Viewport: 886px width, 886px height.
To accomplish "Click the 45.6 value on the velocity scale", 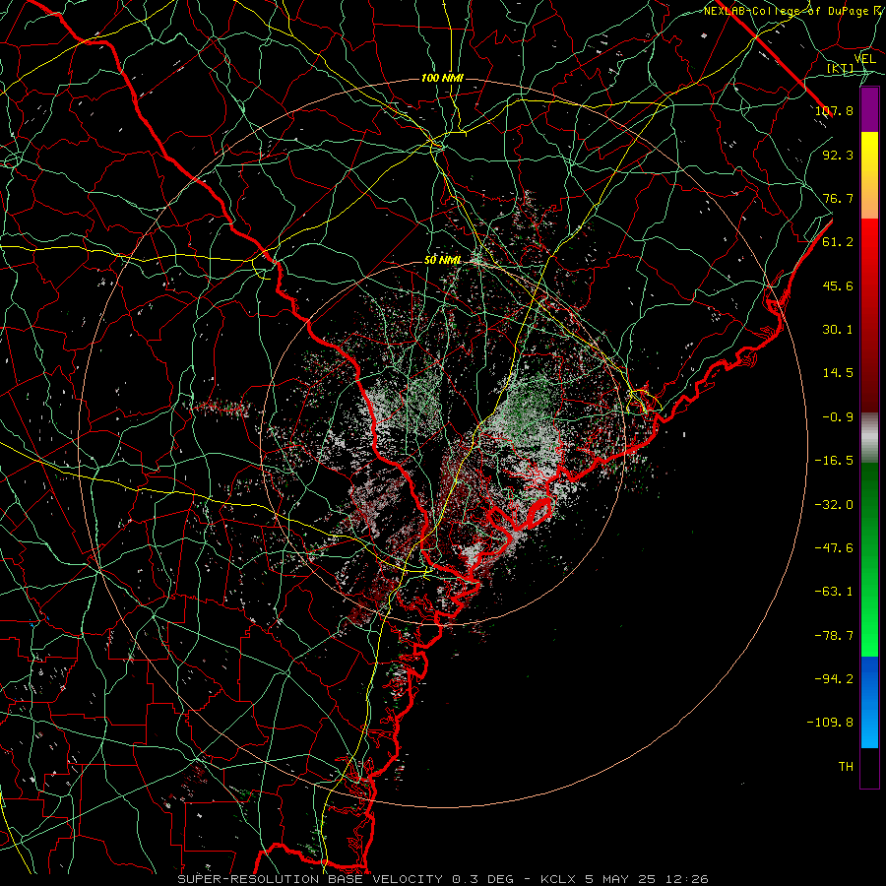I will pyautogui.click(x=838, y=285).
